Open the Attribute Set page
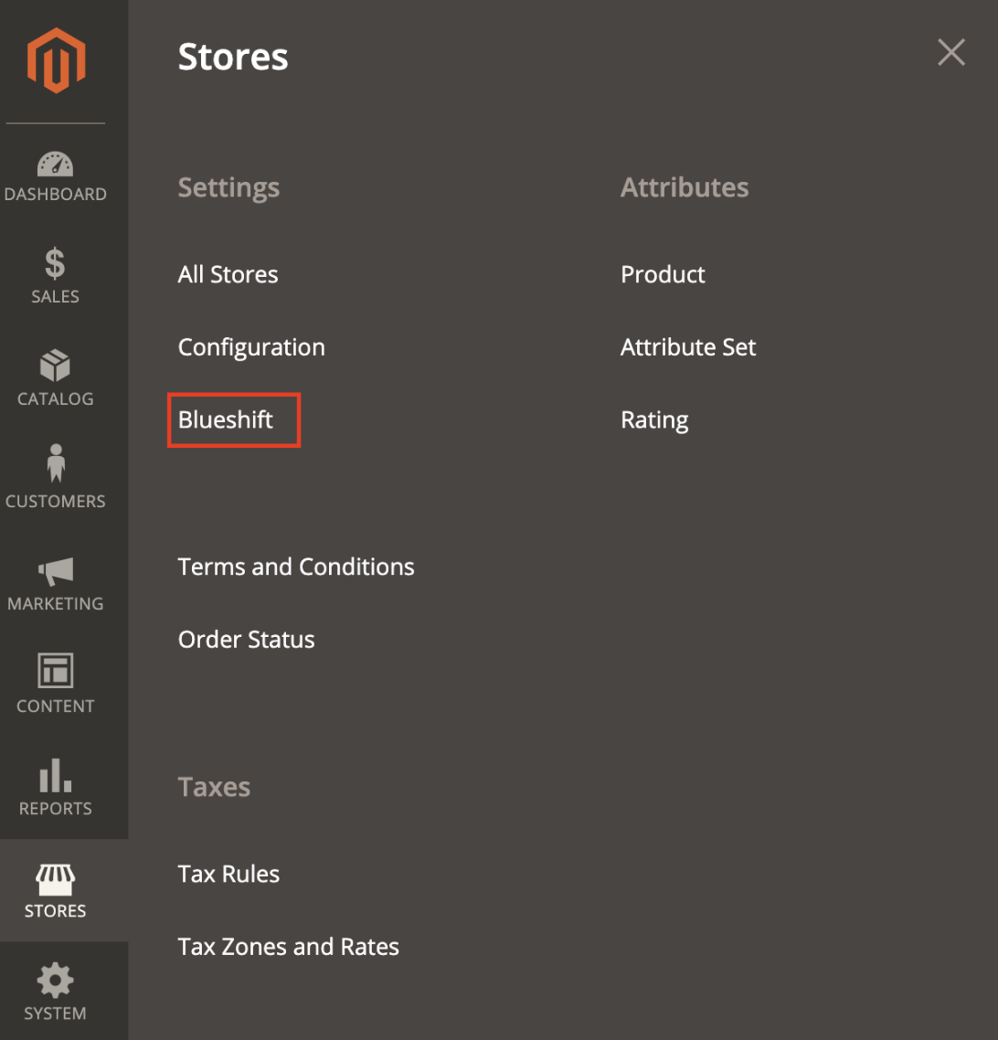The image size is (998, 1040). click(x=687, y=347)
